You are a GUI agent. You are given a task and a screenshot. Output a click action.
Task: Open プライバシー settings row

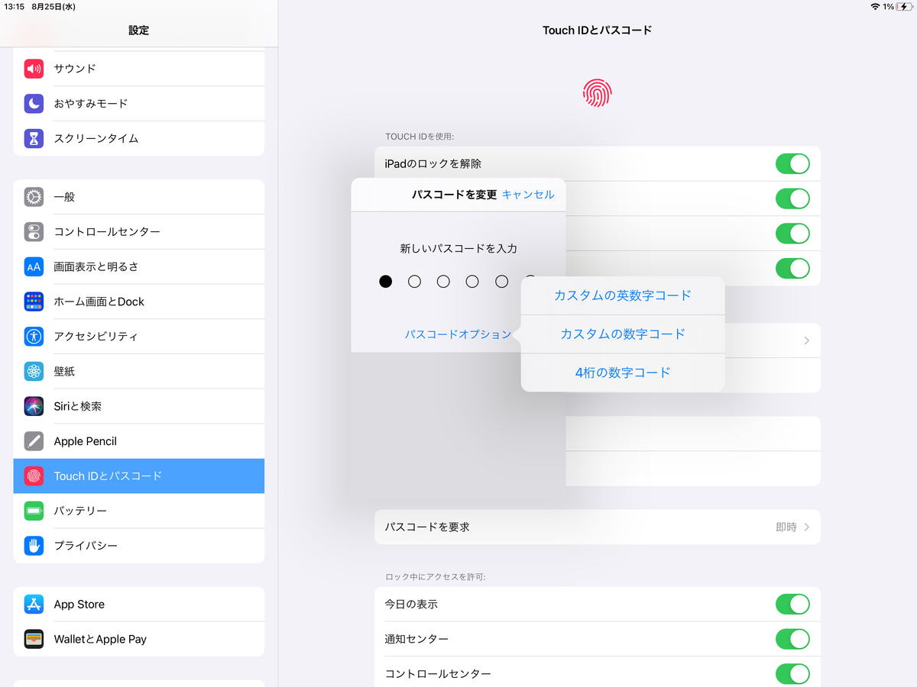pos(139,546)
